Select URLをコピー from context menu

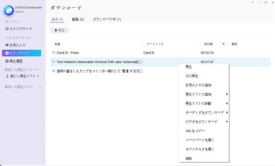click(194, 131)
